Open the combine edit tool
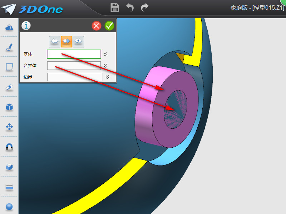The width and height of the screenshot is (286, 214). pos(9,166)
